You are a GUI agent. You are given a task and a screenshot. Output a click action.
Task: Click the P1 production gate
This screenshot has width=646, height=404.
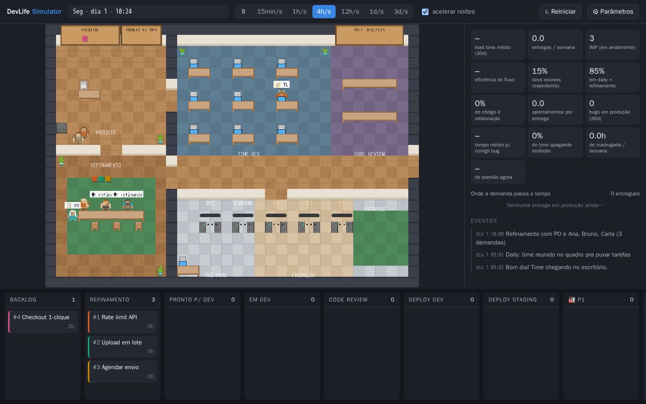[276, 222]
